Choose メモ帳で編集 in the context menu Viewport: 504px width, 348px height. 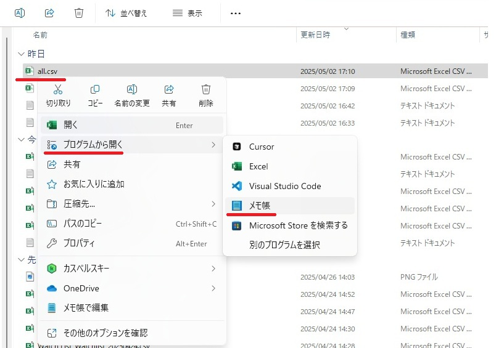point(132,308)
